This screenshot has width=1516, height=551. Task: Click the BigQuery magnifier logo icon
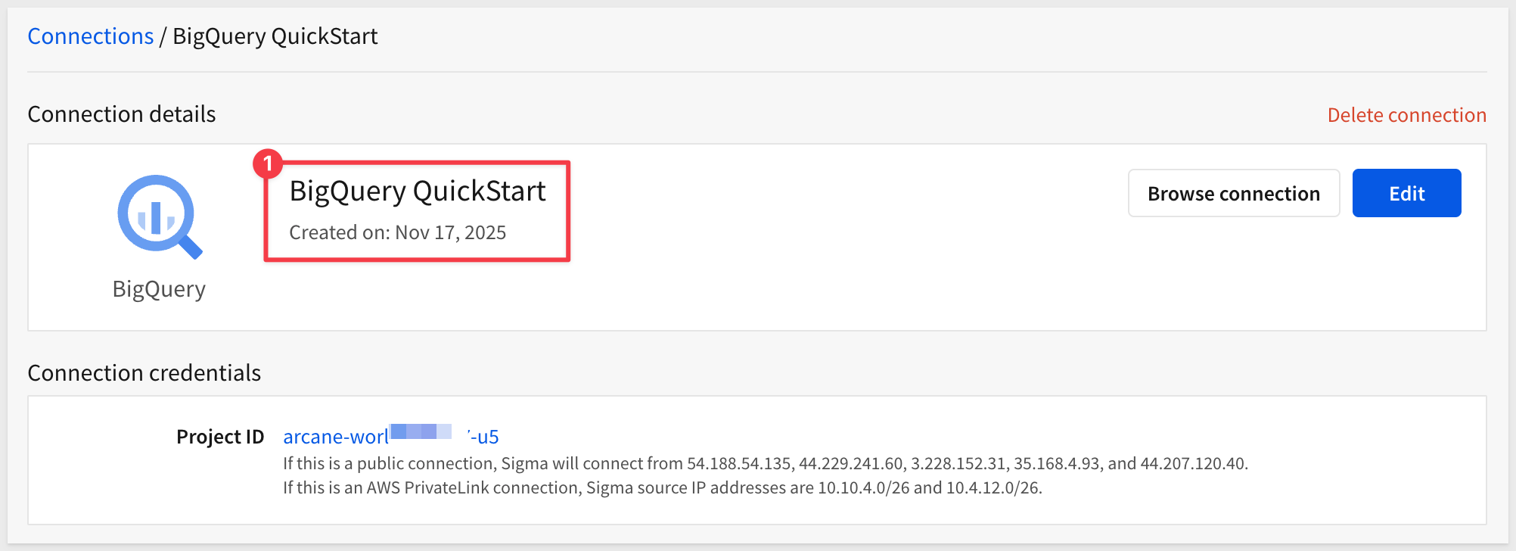pyautogui.click(x=159, y=216)
